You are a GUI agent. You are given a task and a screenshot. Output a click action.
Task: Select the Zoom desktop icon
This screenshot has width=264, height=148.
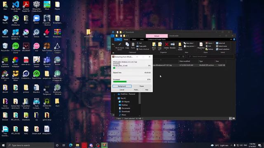coord(37,19)
